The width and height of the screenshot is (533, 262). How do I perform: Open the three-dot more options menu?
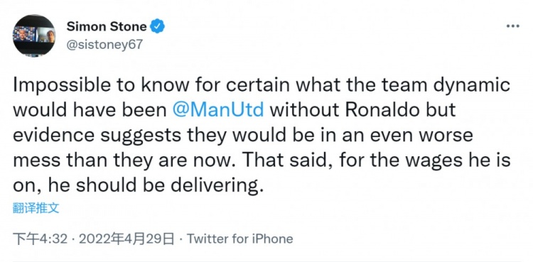click(512, 26)
